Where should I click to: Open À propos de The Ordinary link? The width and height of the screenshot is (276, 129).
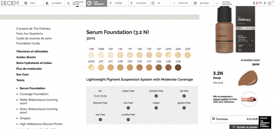33,29
